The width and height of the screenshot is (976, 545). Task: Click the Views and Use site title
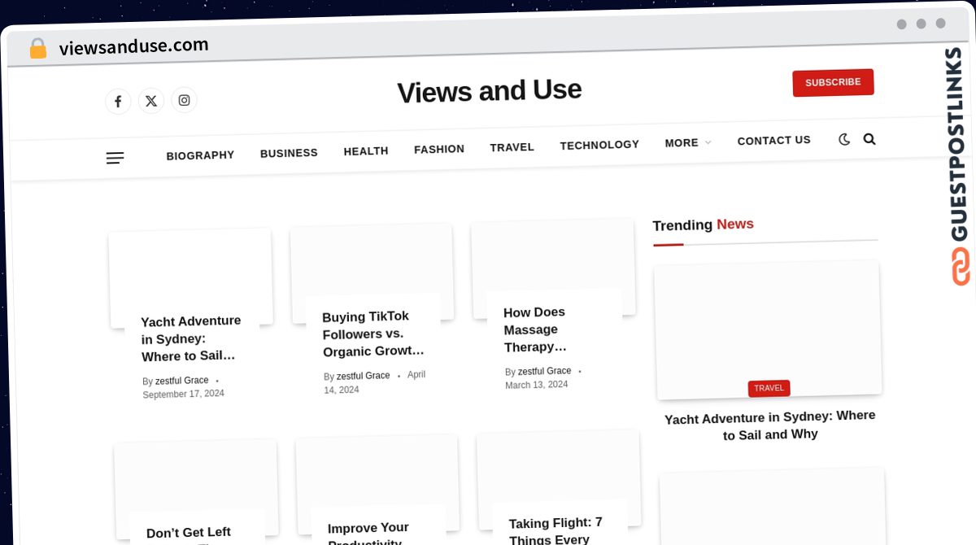coord(490,91)
